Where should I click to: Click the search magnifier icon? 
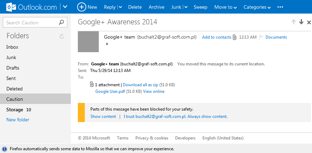pos(61,22)
